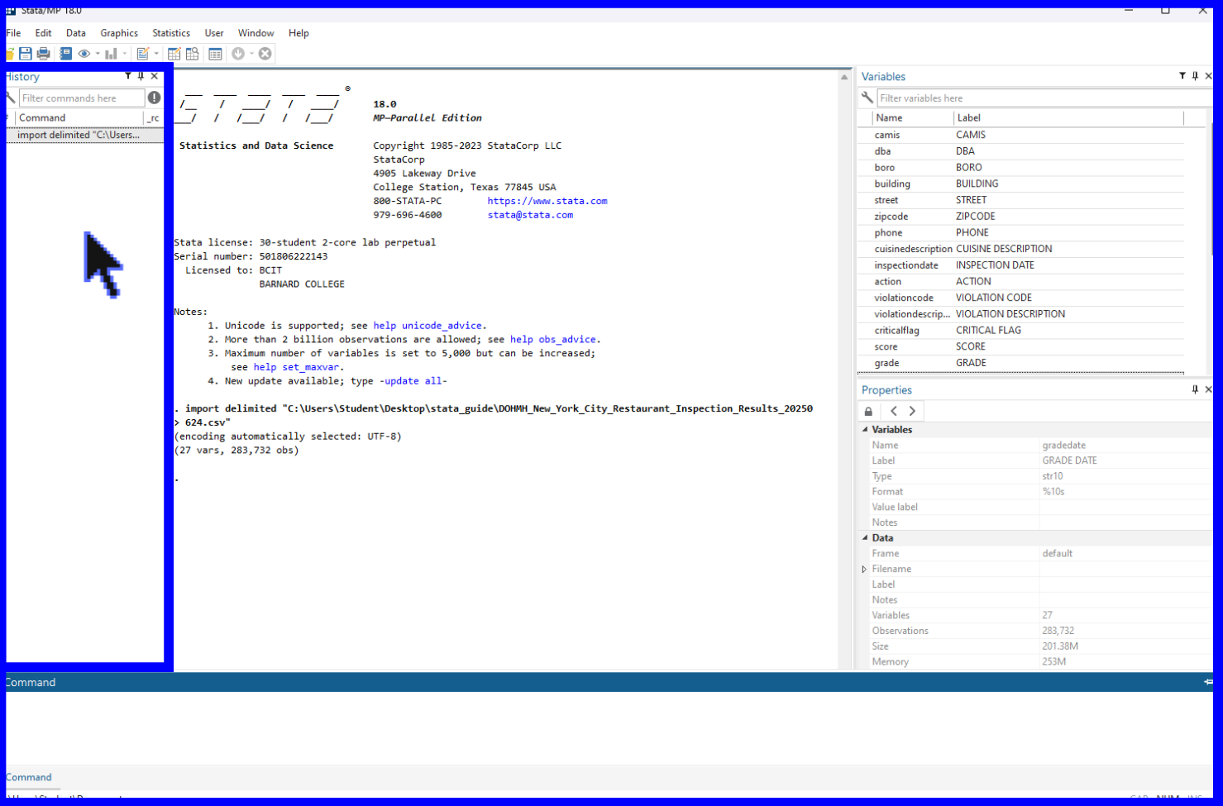The image size is (1223, 806).
Task: Collapse the Variables section in Properties
Action: [x=865, y=430]
